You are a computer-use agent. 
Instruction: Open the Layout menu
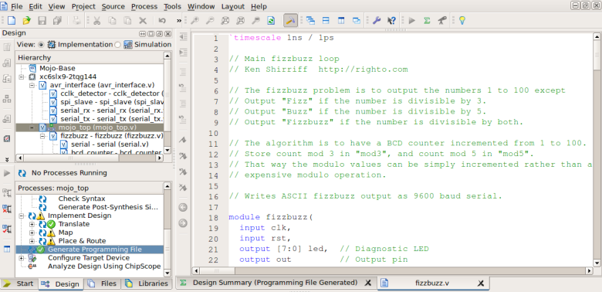[232, 6]
